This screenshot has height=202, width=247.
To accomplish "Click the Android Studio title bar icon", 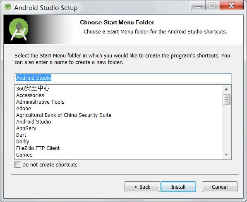I will click(8, 7).
